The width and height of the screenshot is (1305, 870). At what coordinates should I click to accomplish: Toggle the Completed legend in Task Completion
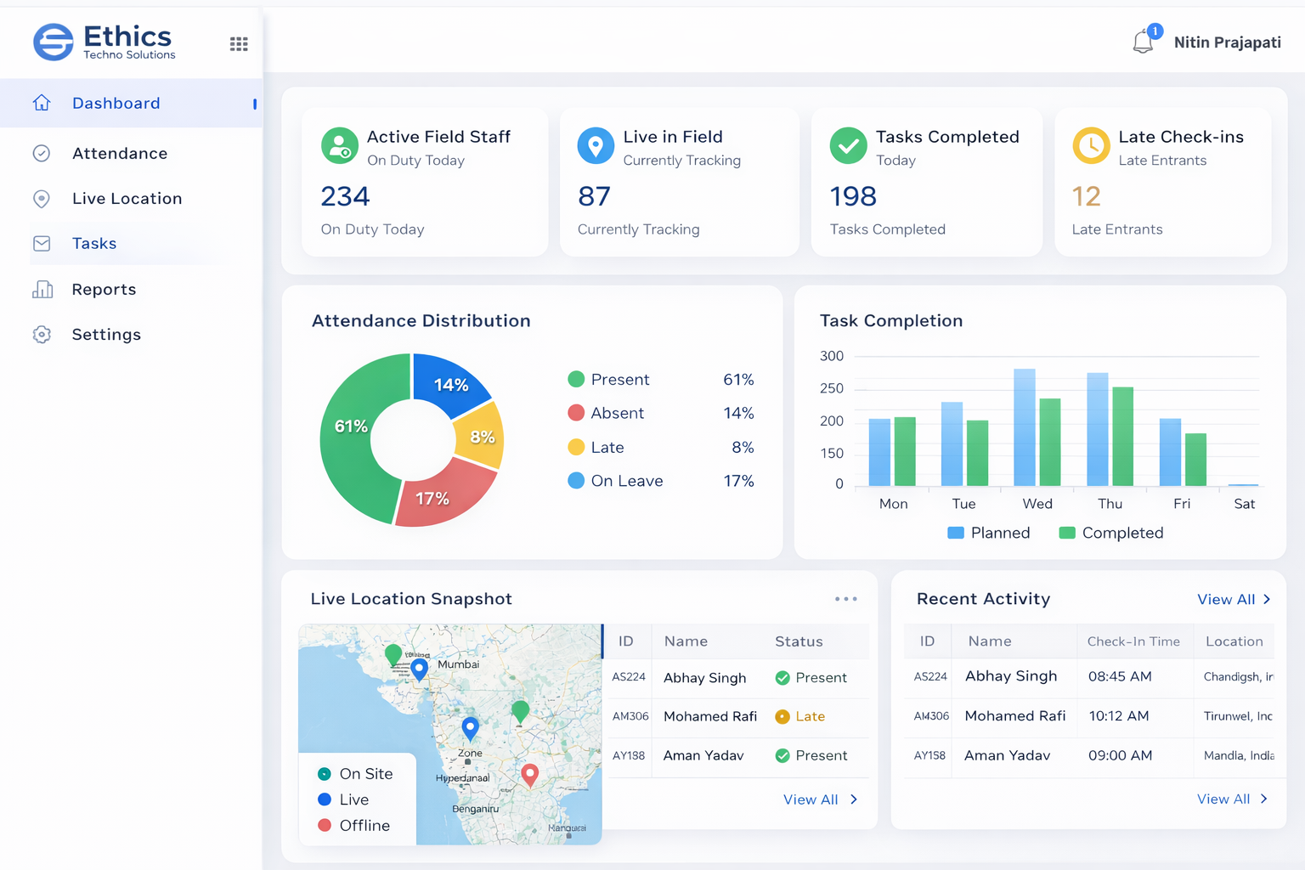1111,533
